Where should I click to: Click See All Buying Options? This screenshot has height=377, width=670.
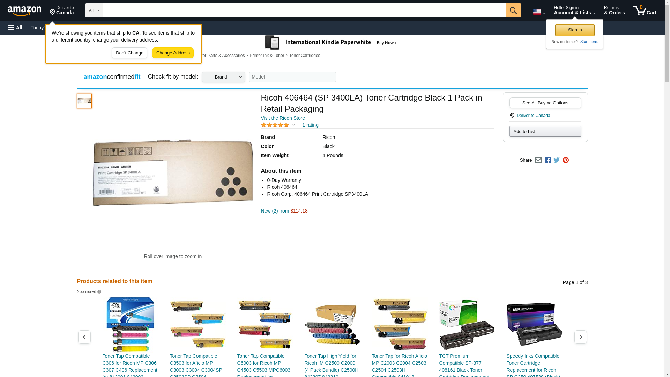pyautogui.click(x=545, y=103)
